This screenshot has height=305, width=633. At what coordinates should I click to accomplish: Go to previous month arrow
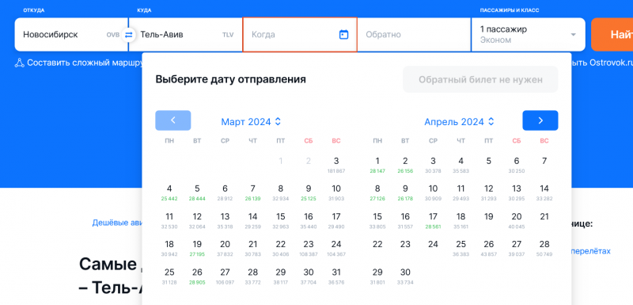pos(172,120)
